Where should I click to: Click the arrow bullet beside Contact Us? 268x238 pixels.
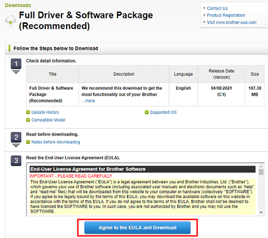click(205, 8)
